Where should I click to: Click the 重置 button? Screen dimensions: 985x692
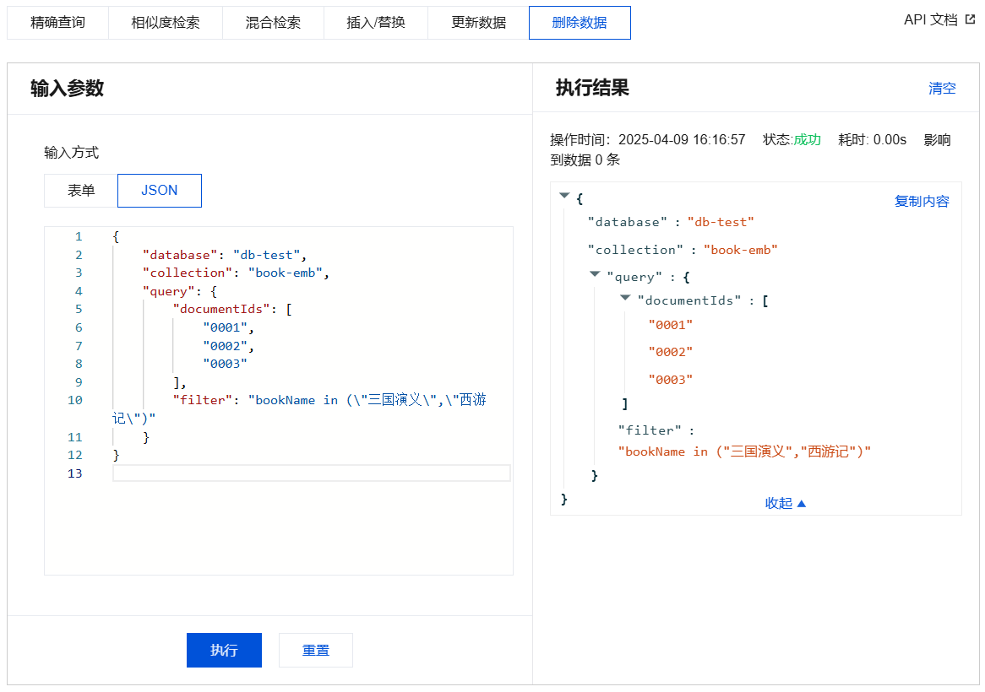point(316,651)
